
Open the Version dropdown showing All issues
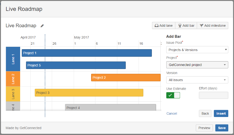[x=197, y=80]
